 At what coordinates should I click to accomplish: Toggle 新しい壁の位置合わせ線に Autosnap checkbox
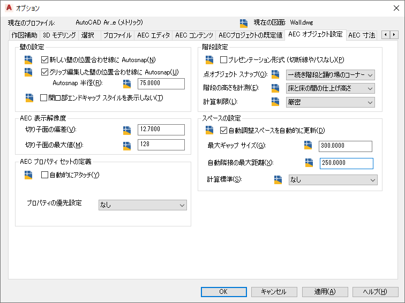click(44, 60)
